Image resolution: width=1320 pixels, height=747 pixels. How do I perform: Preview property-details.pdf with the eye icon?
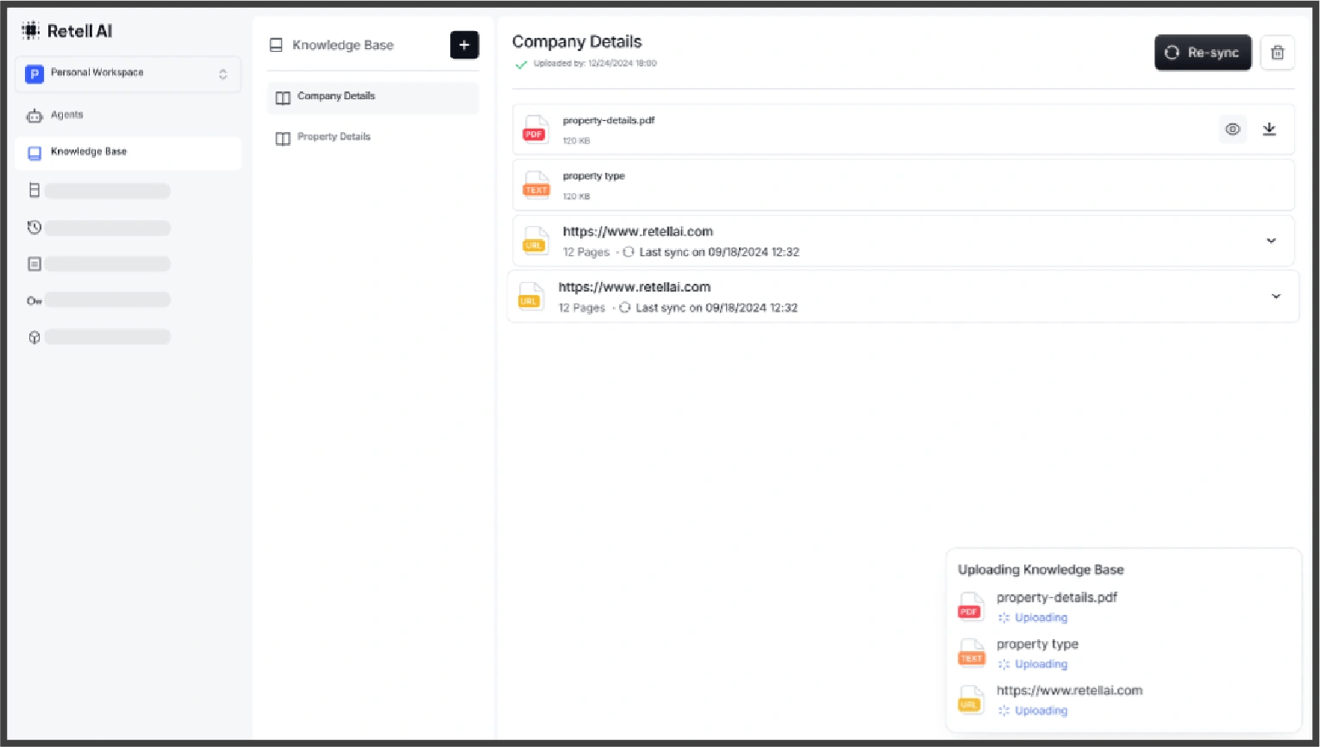[x=1232, y=129]
